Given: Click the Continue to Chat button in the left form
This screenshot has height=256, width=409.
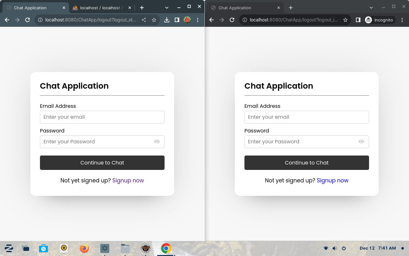Looking at the screenshot, I should [102, 163].
